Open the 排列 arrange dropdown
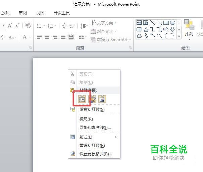The image size is (203, 172). pos(189,30)
